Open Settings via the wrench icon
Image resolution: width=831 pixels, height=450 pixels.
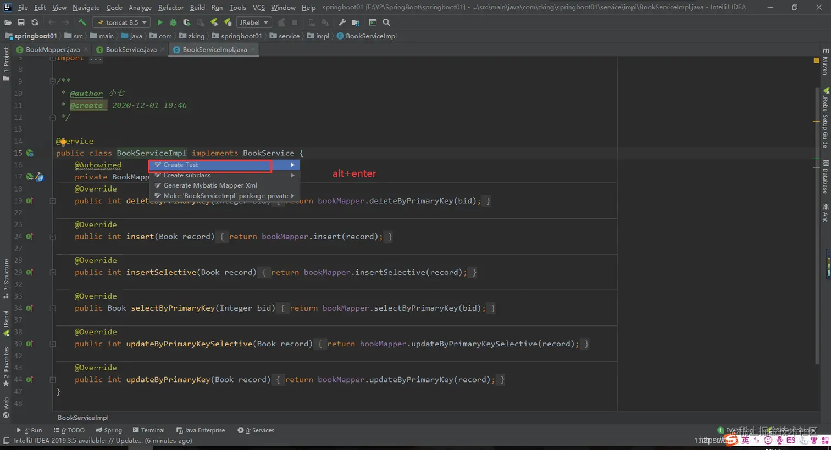pos(342,22)
